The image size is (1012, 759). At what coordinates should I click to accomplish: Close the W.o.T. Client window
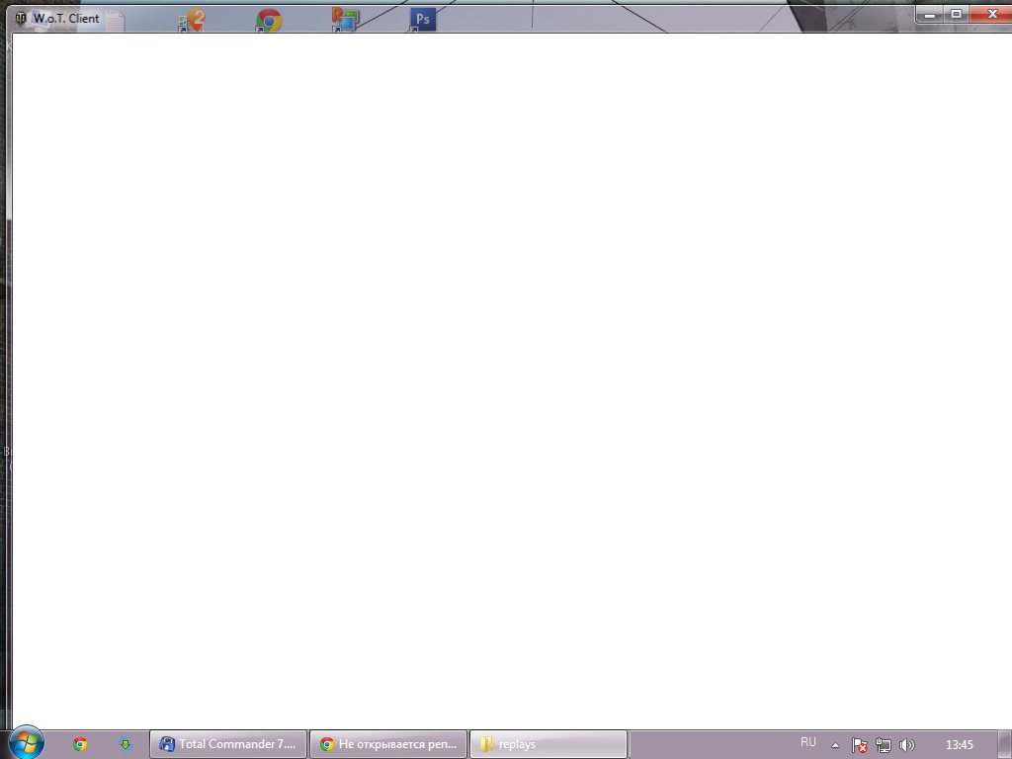tap(992, 14)
